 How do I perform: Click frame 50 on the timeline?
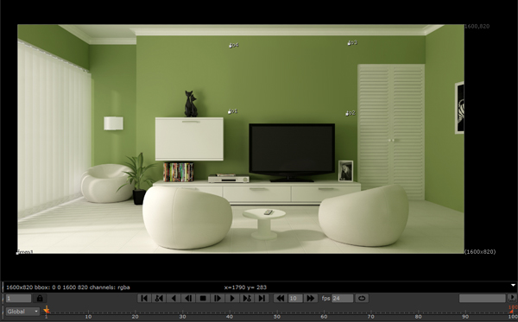click(x=277, y=316)
